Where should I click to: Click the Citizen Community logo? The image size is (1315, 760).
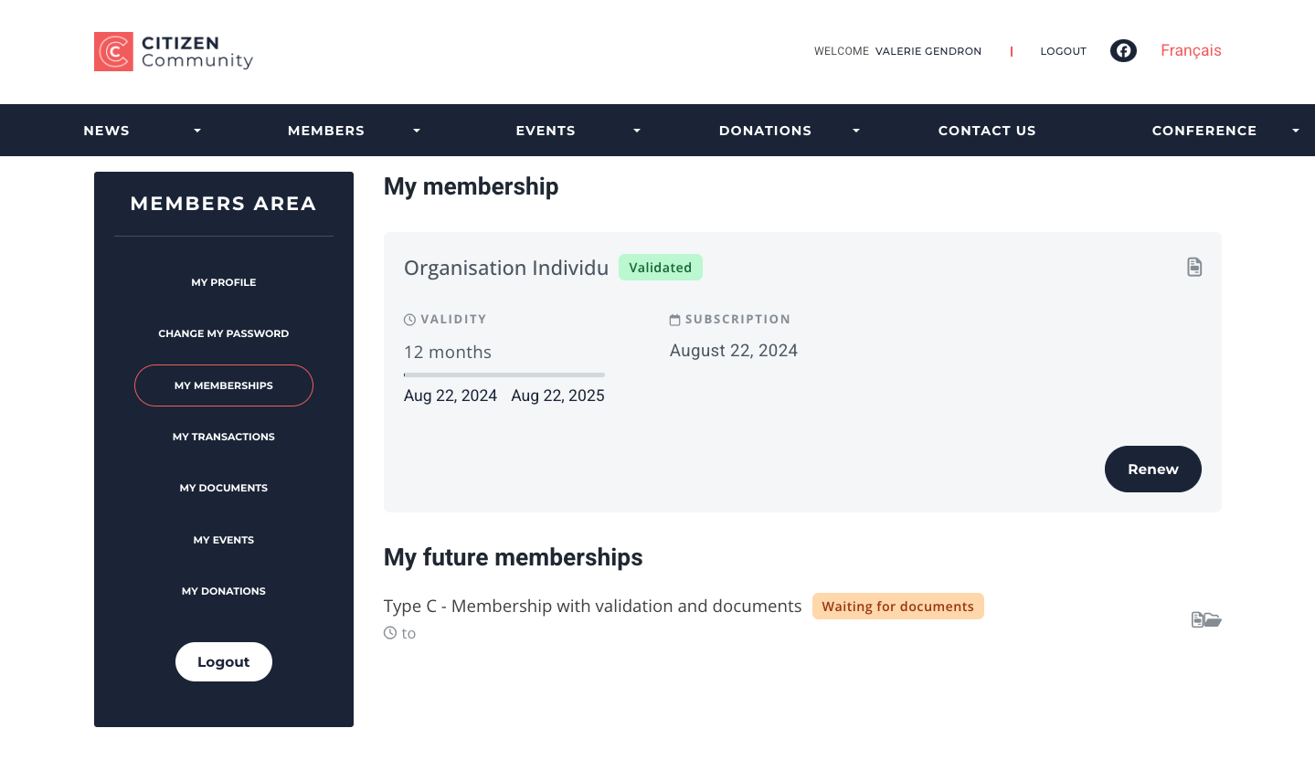pos(174,52)
